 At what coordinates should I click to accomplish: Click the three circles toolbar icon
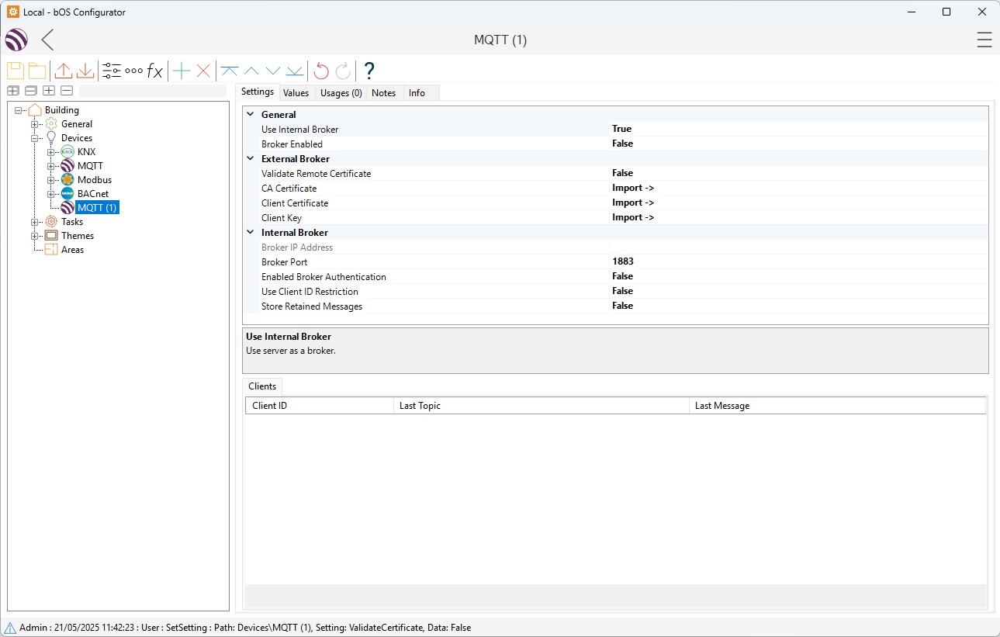click(x=133, y=71)
